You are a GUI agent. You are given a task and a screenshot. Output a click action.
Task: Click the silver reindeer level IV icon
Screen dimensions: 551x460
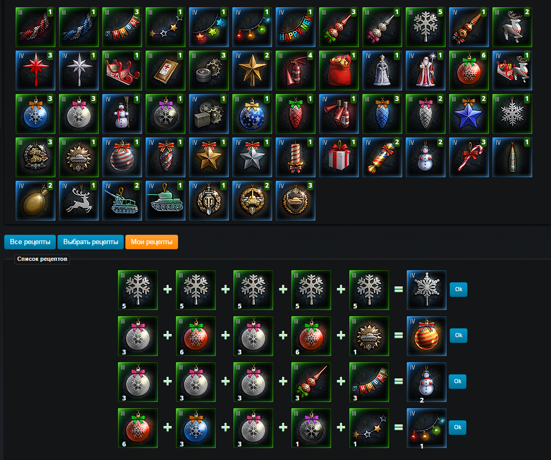point(79,200)
